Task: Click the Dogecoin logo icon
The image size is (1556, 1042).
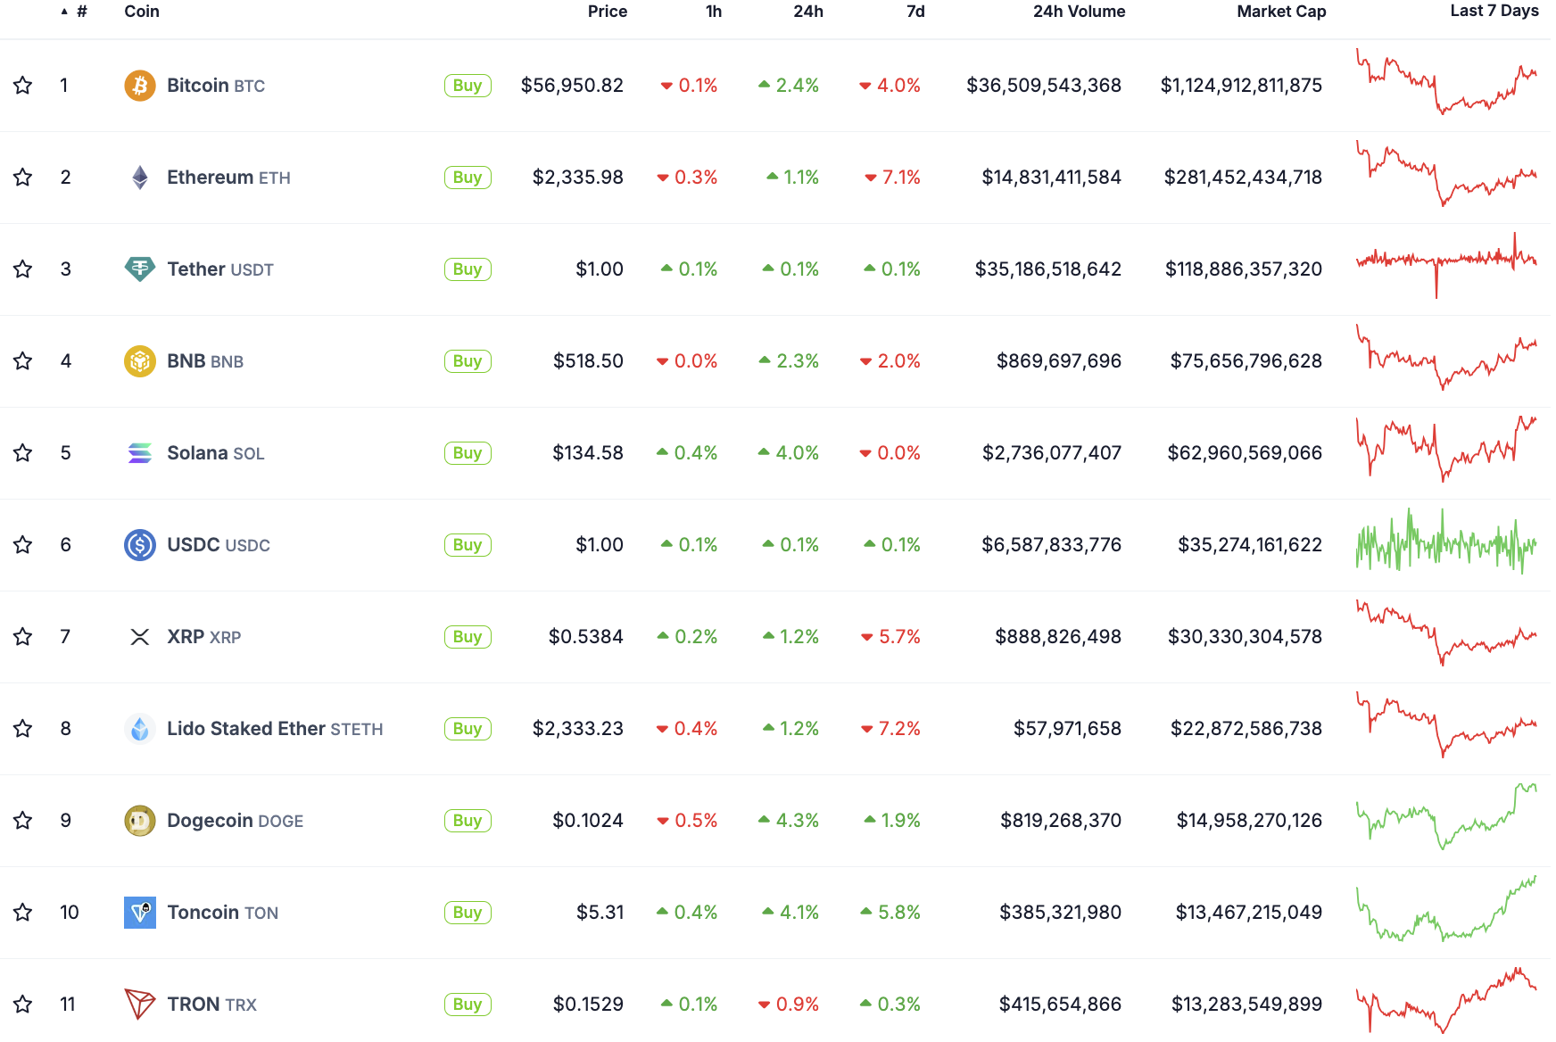Action: click(139, 821)
